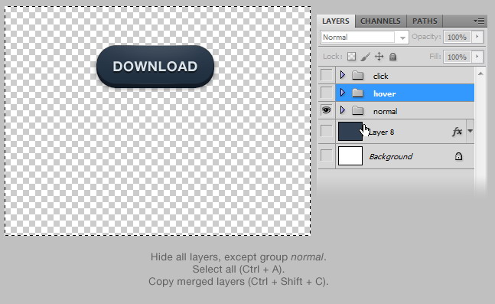
Task: Click the lock all padlock icon
Action: click(392, 57)
